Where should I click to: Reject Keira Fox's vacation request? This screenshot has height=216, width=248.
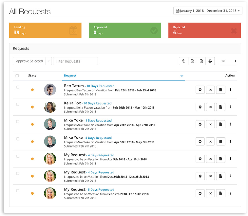210,107
